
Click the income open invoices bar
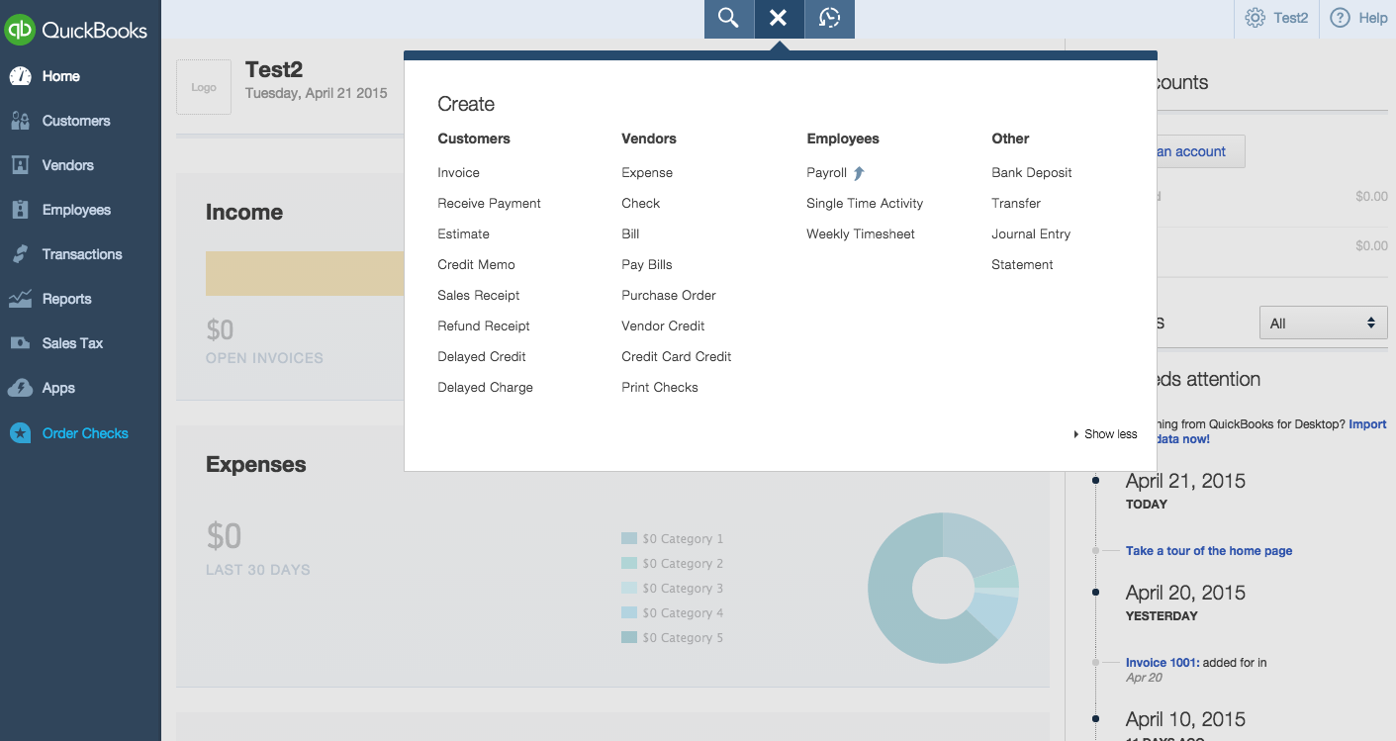305,273
